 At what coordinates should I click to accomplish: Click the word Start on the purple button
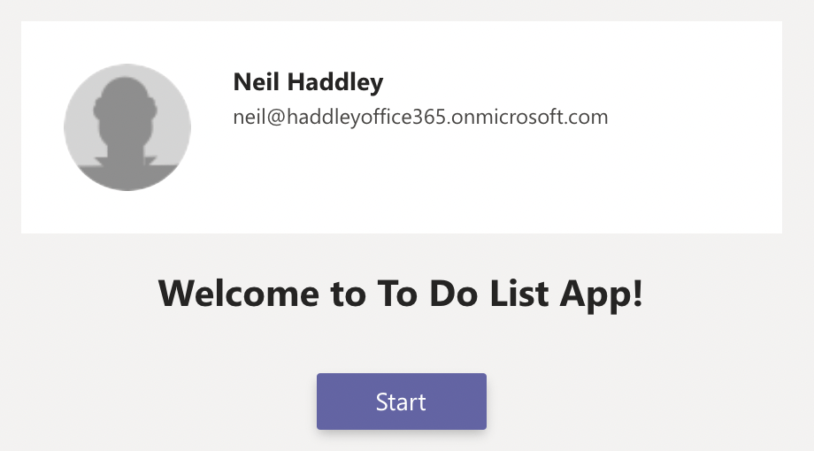click(x=401, y=402)
